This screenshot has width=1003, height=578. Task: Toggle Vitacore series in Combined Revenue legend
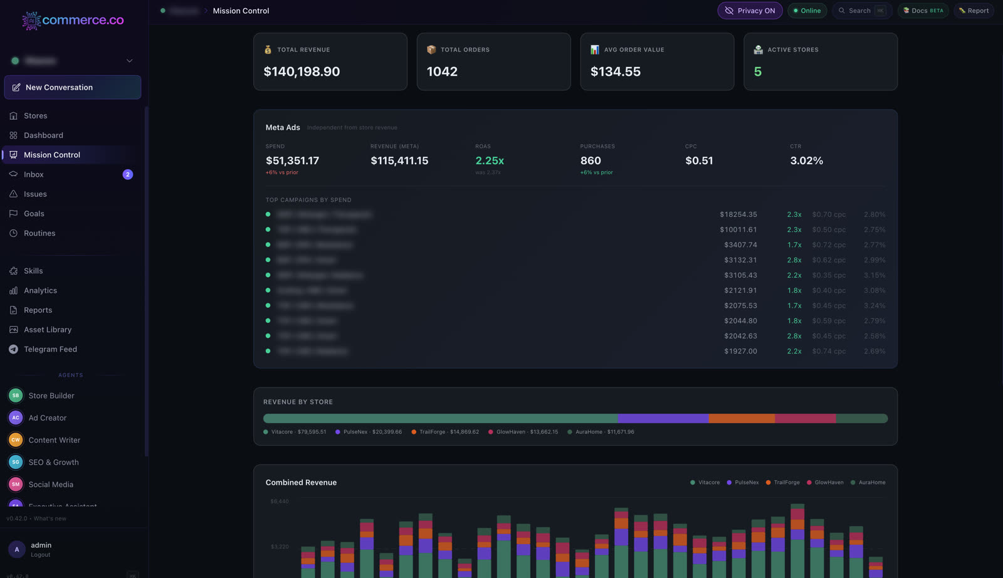(x=705, y=483)
